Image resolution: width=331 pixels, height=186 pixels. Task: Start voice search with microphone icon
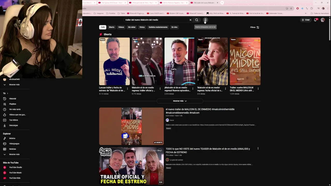pyautogui.click(x=205, y=20)
